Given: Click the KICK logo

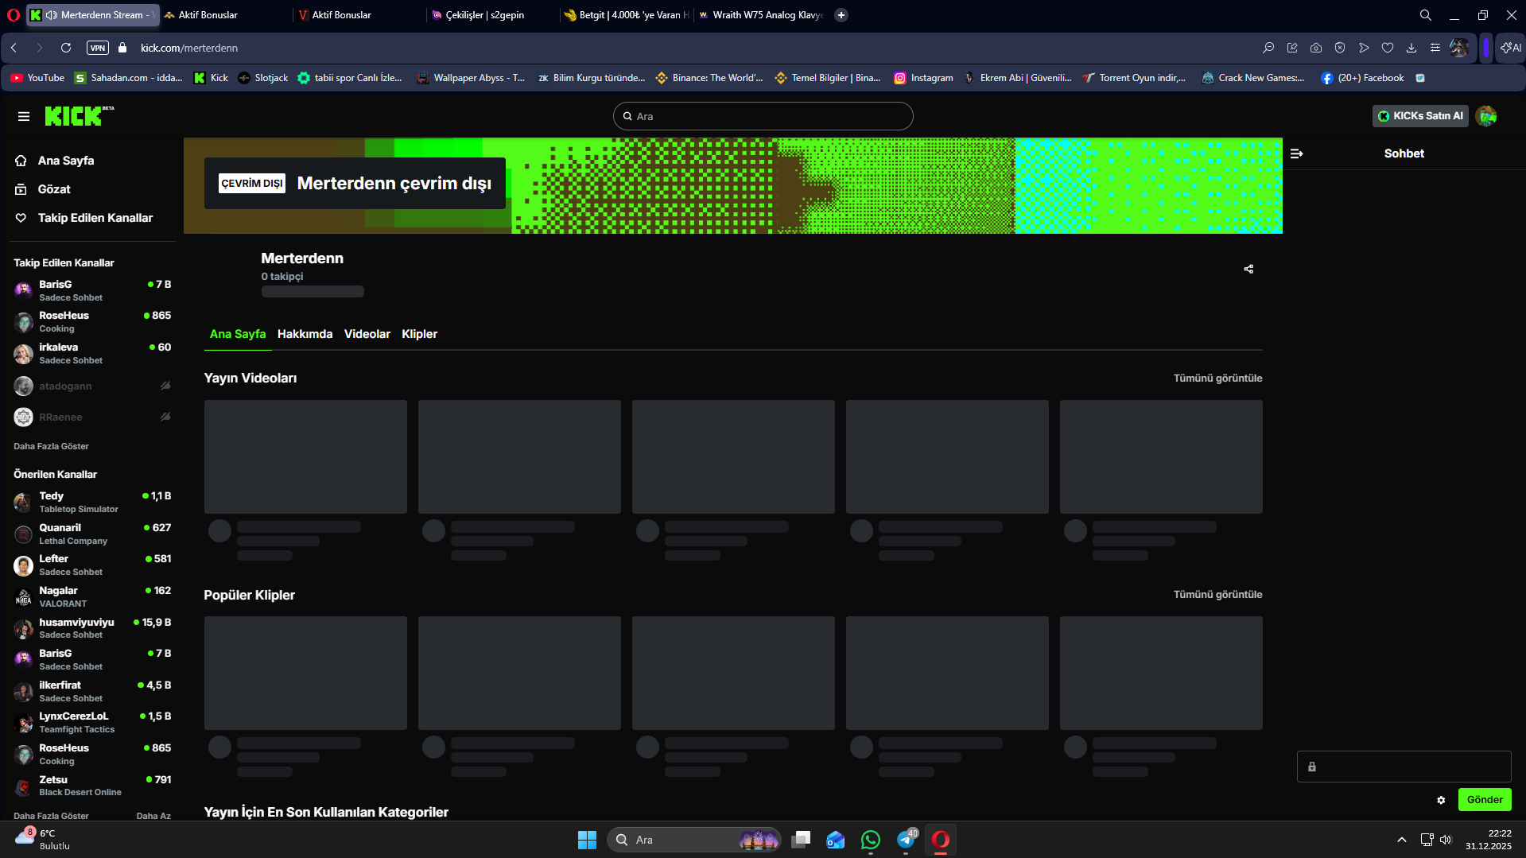Looking at the screenshot, I should click(79, 116).
